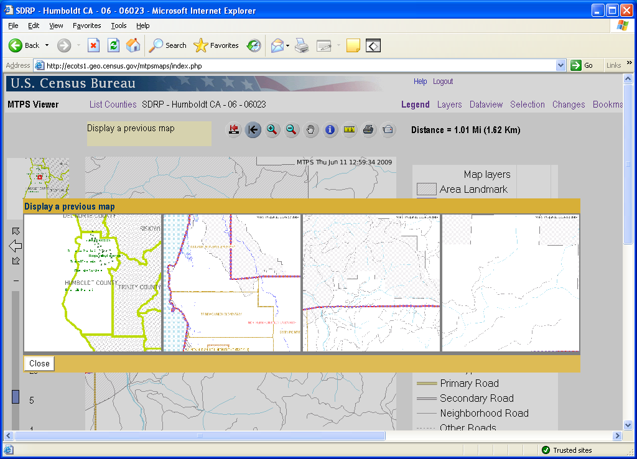Expand the address bar URL dropdown
Screen dimensions: 637x459
pos(560,65)
